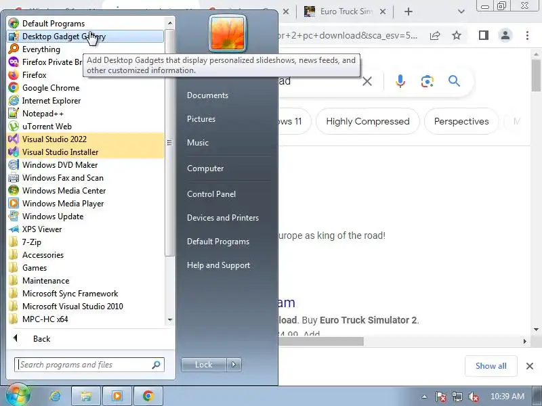542x406 pixels.
Task: Launch Windows DVD Maker
Action: tap(85, 165)
